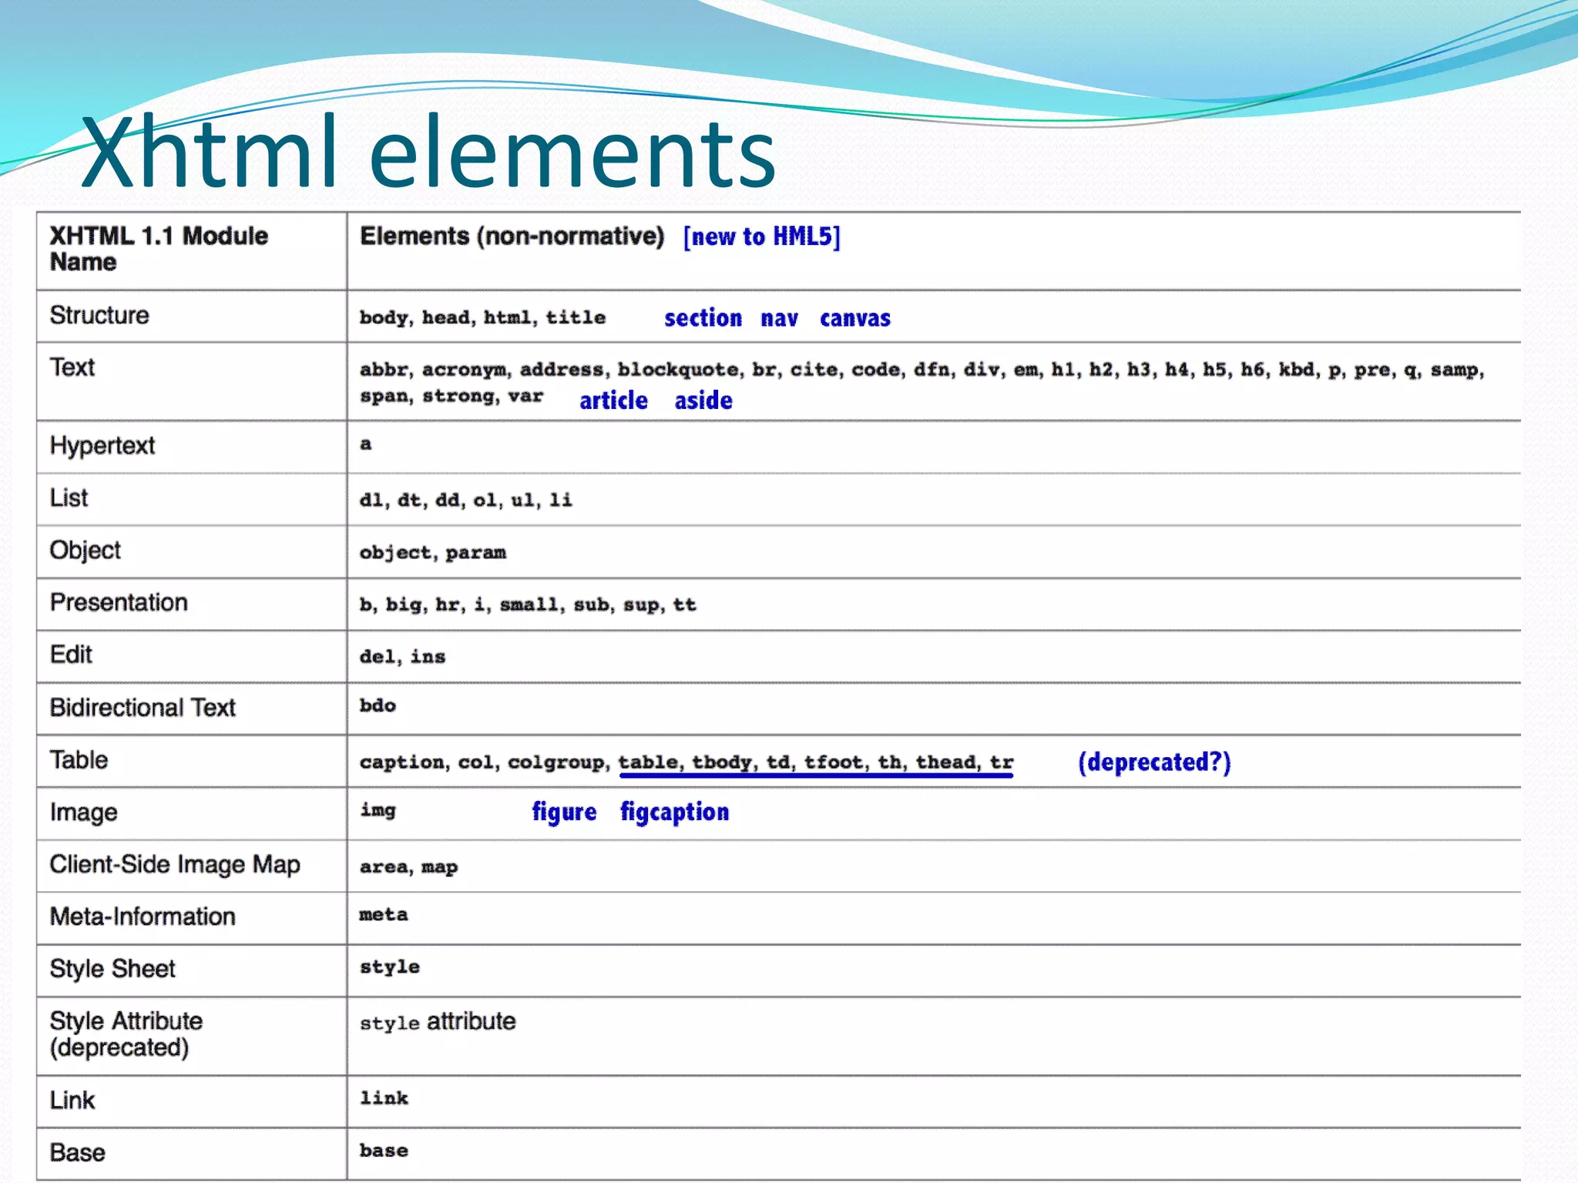Click the blue 'figcaption' annotation

675,813
